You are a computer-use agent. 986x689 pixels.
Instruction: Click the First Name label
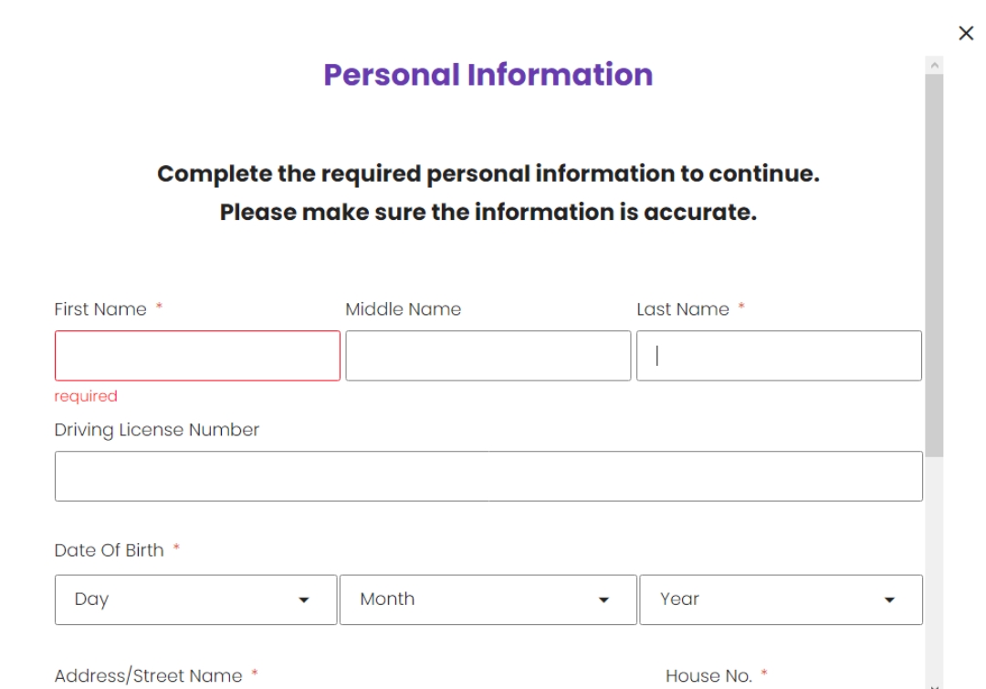coord(100,309)
